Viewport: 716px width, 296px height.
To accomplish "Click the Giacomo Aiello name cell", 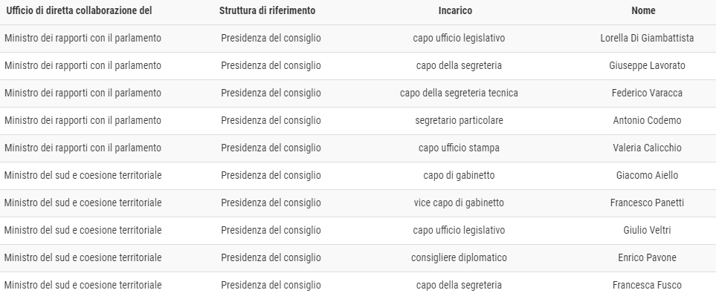I will pyautogui.click(x=647, y=175).
